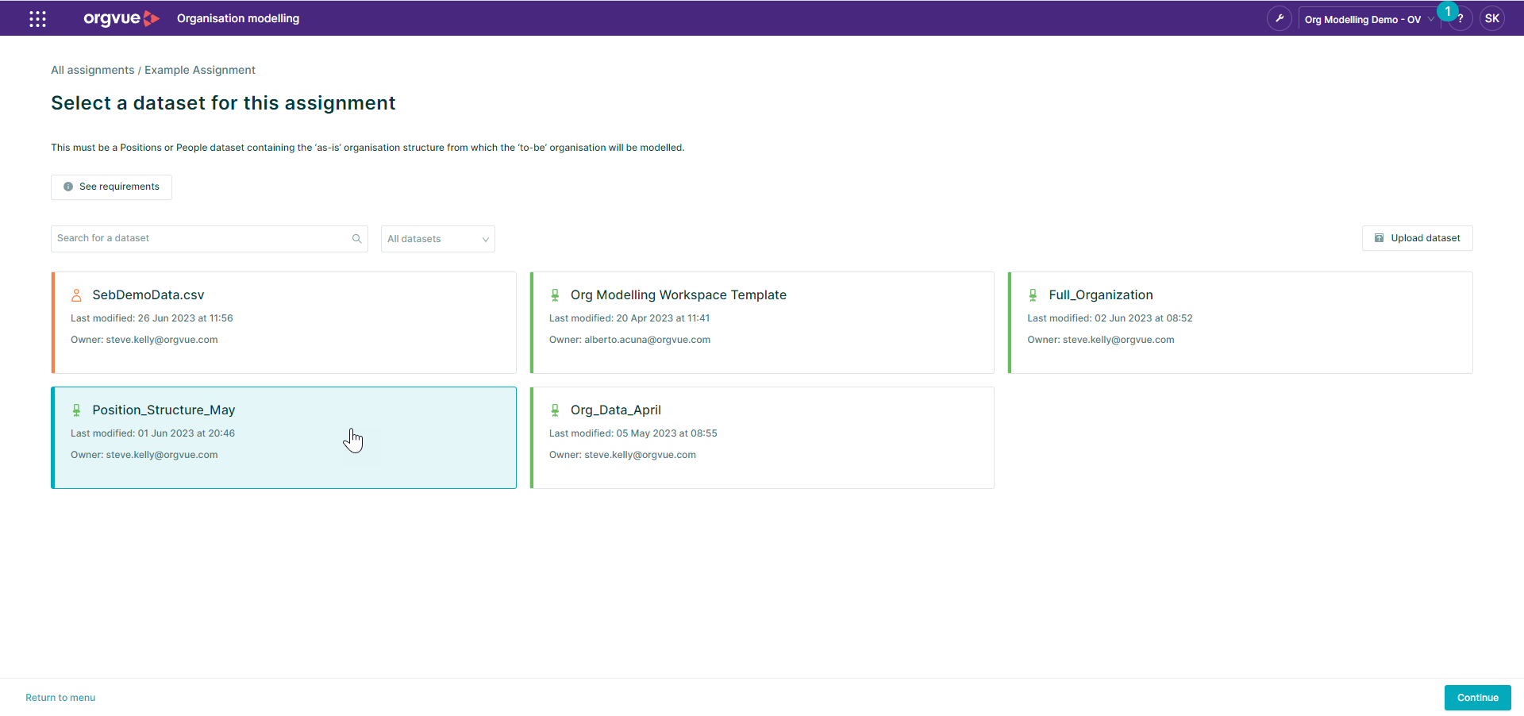The height and width of the screenshot is (716, 1524).
Task: Open the All datasets filter dropdown
Action: click(x=438, y=239)
